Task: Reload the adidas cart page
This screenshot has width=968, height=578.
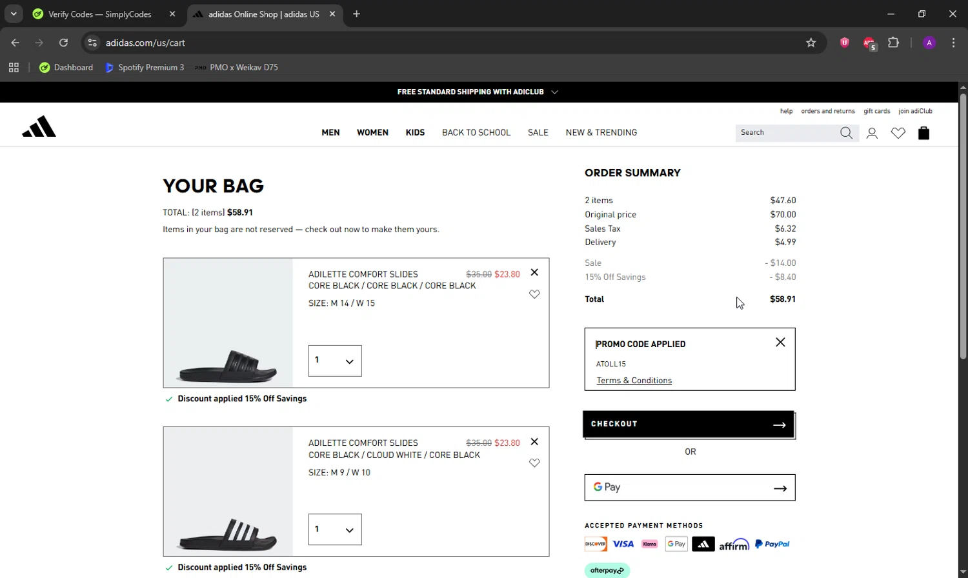Action: pyautogui.click(x=63, y=43)
